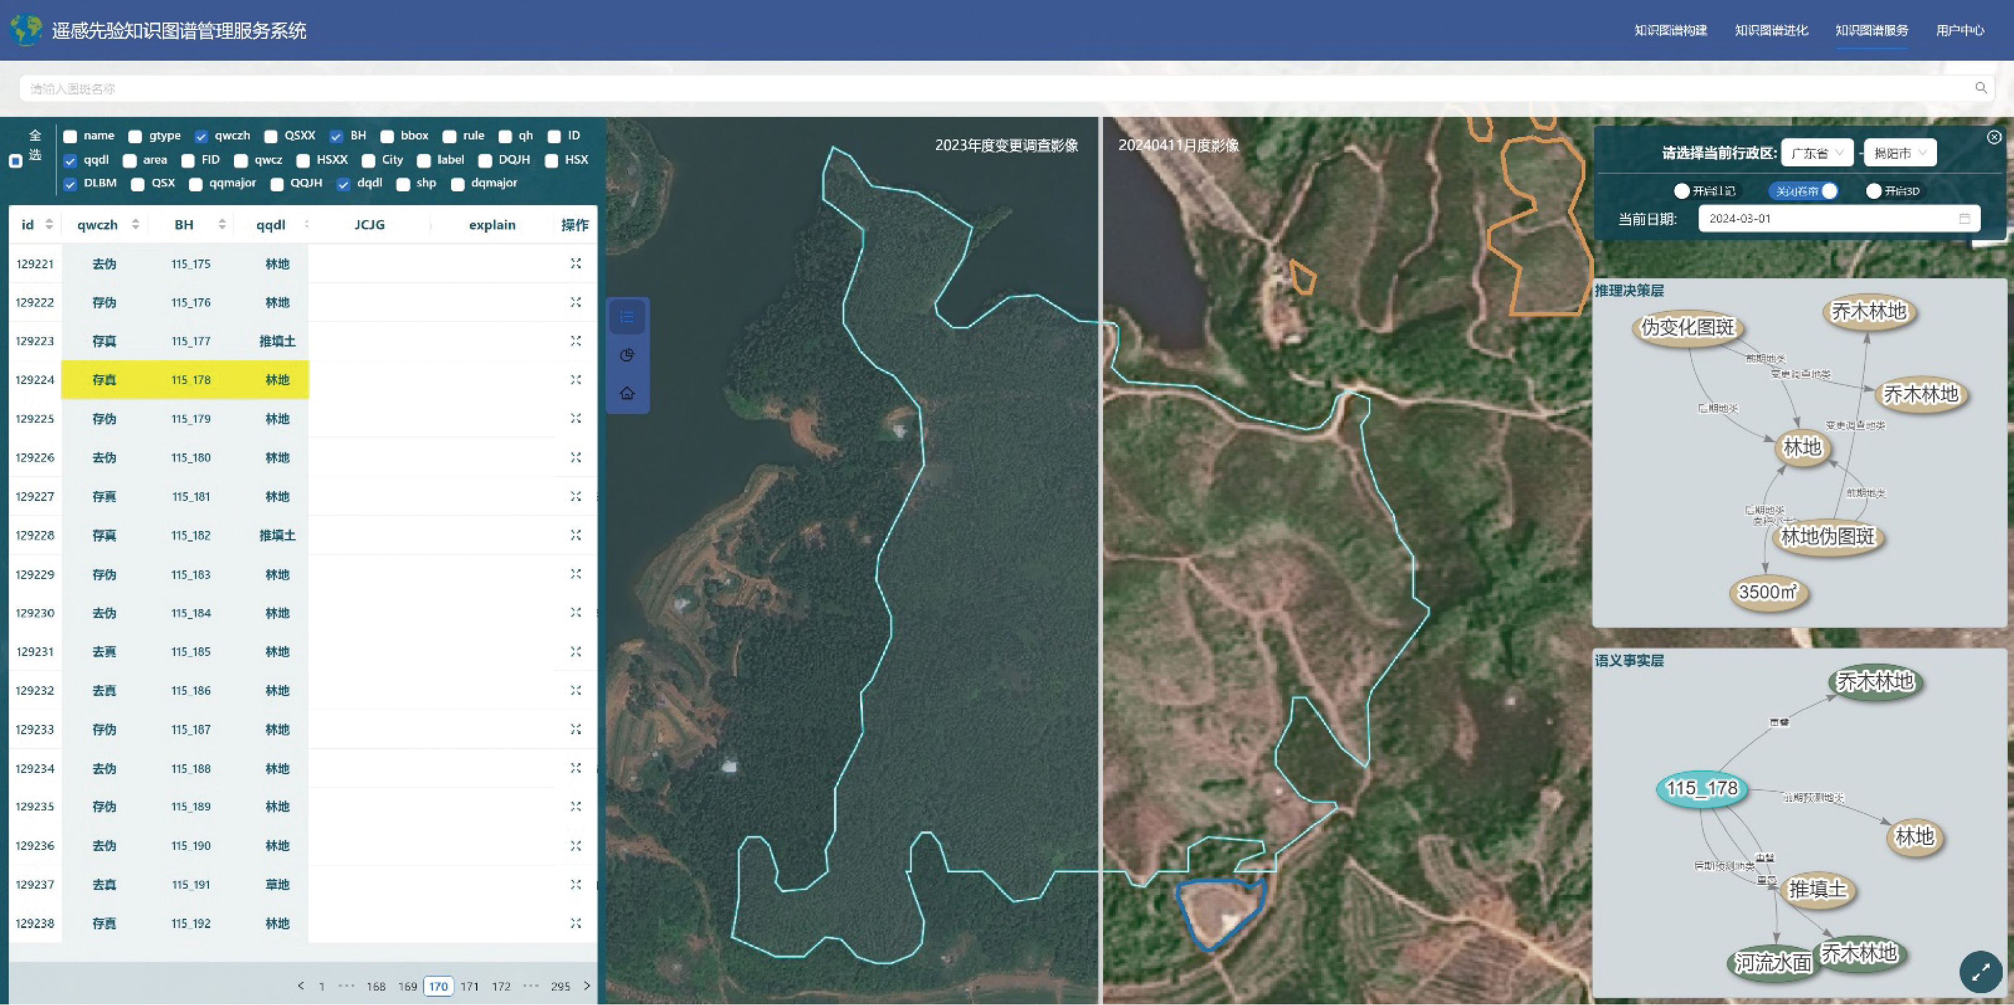Click the list icon in map sidebar
Screen dimensions: 2014x1005
pos(627,317)
